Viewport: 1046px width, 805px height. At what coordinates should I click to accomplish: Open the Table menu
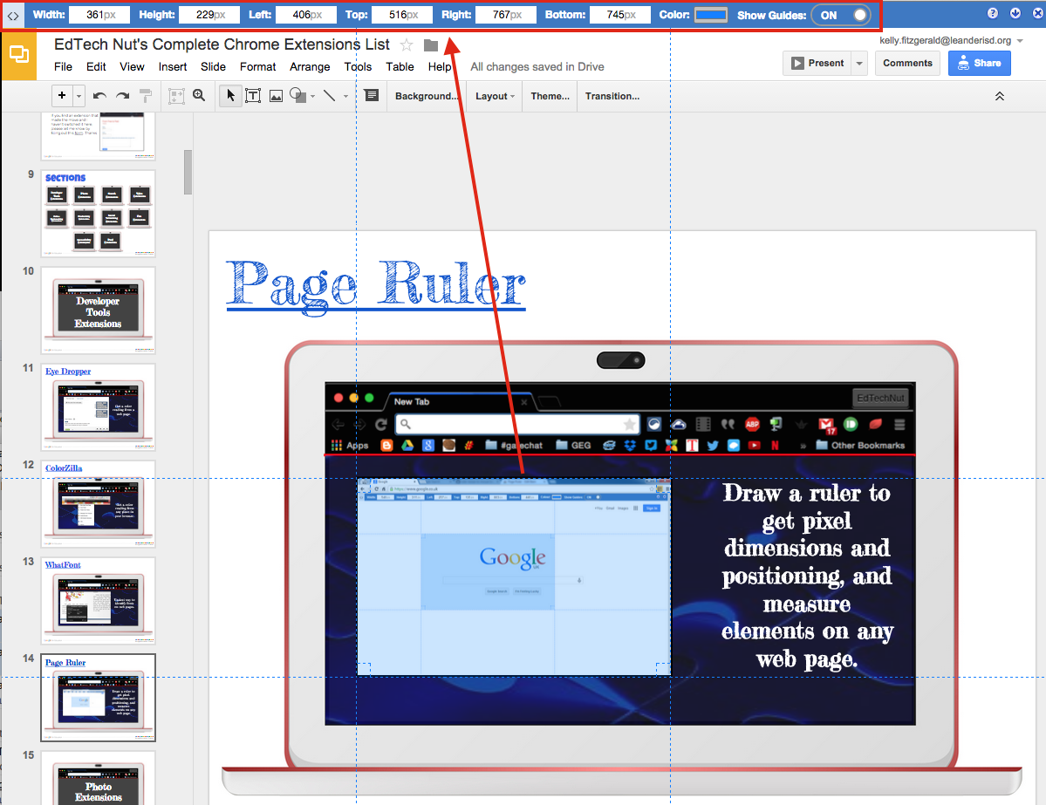[x=400, y=66]
